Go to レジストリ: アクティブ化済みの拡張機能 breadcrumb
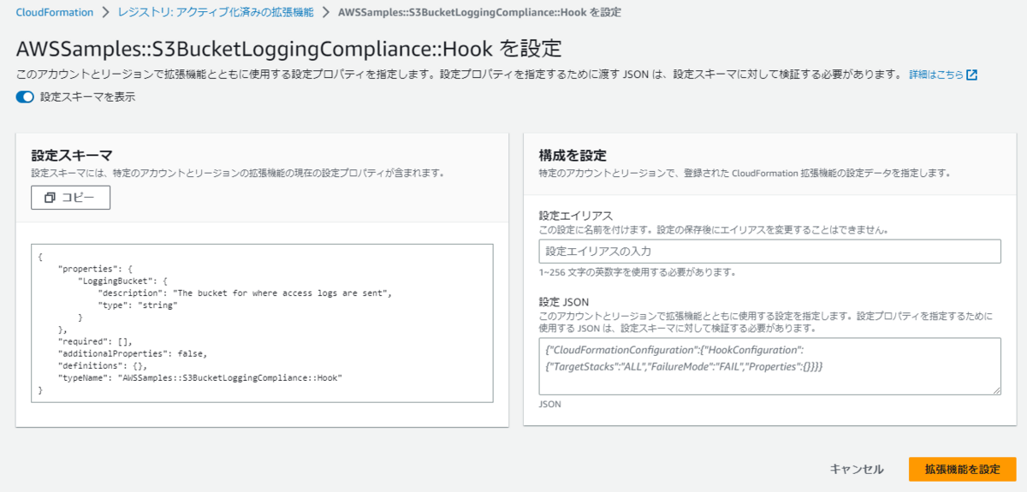Screen dimensions: 1027x492 point(216,12)
